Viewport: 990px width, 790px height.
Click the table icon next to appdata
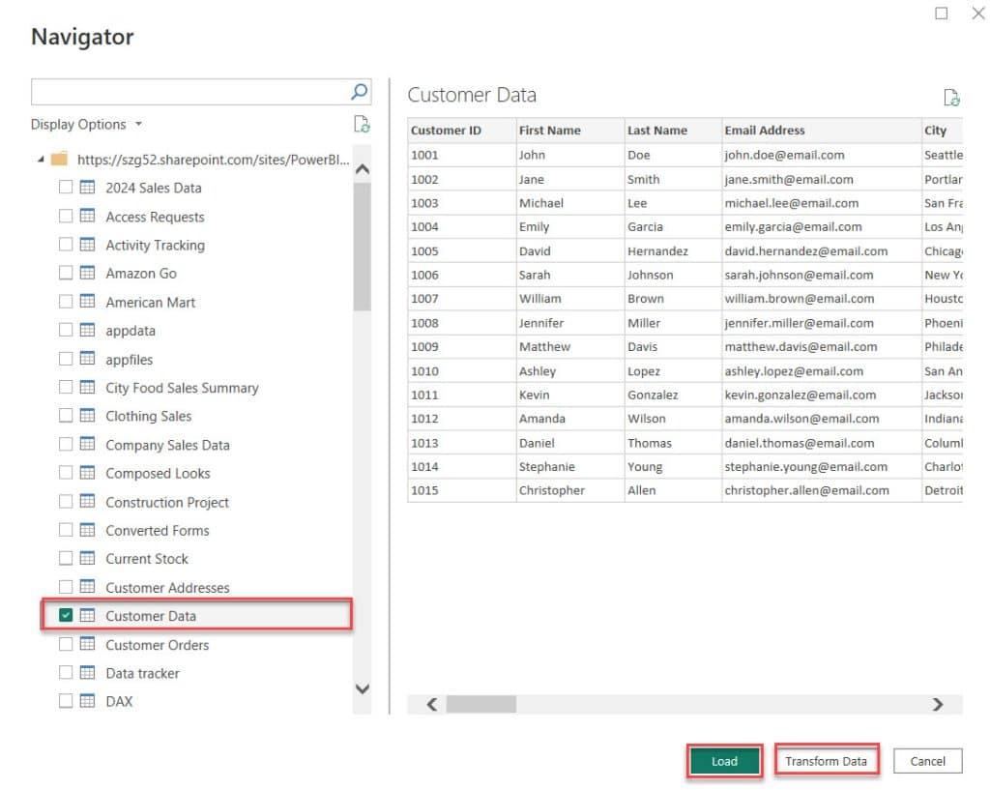pos(88,330)
